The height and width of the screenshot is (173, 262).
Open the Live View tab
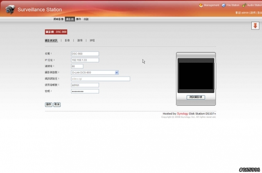click(59, 19)
